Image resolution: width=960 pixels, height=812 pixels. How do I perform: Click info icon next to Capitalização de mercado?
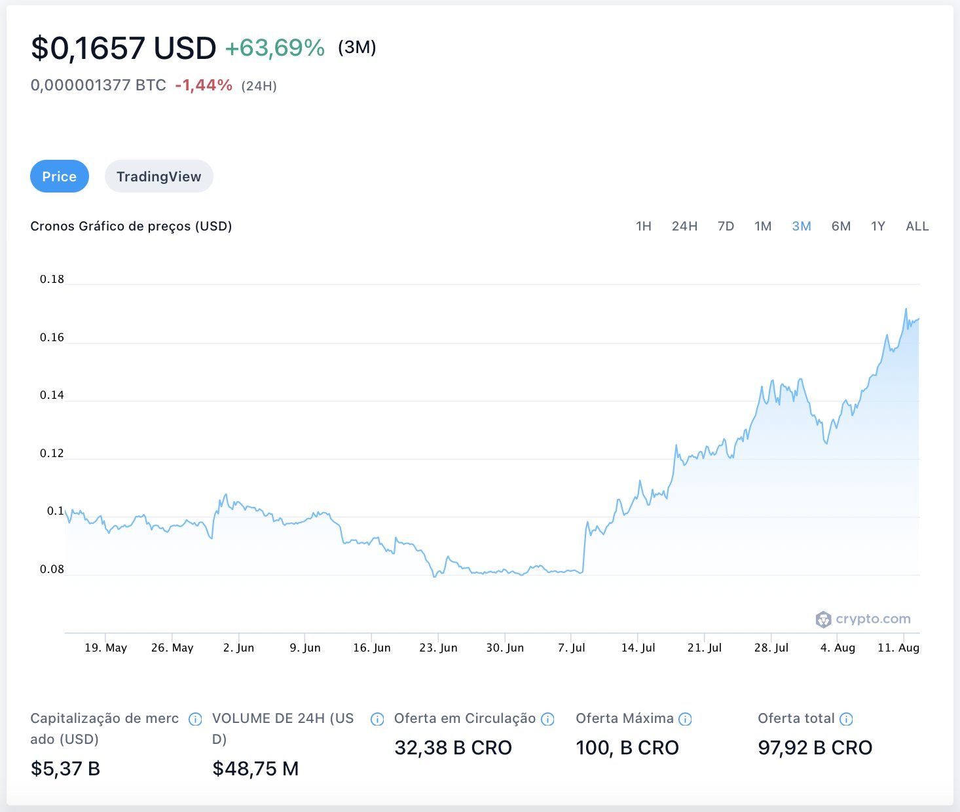pos(195,719)
